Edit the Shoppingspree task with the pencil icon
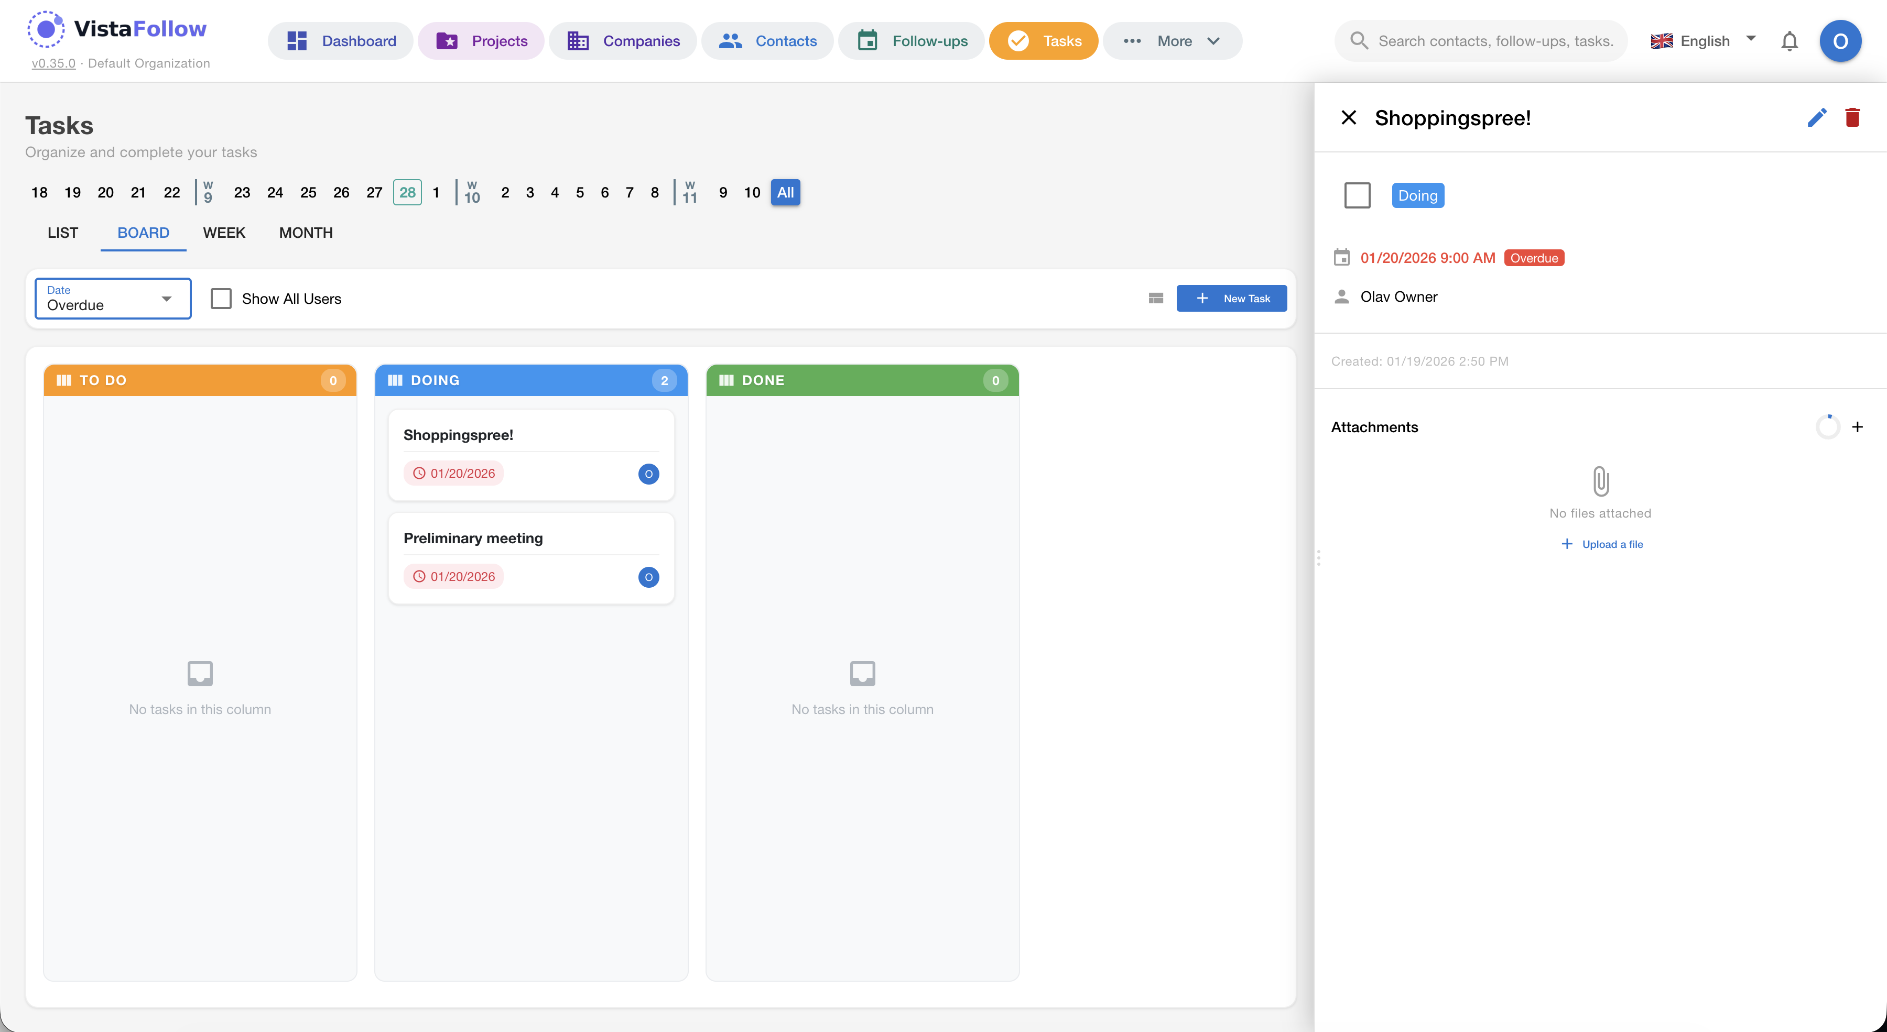 point(1817,117)
